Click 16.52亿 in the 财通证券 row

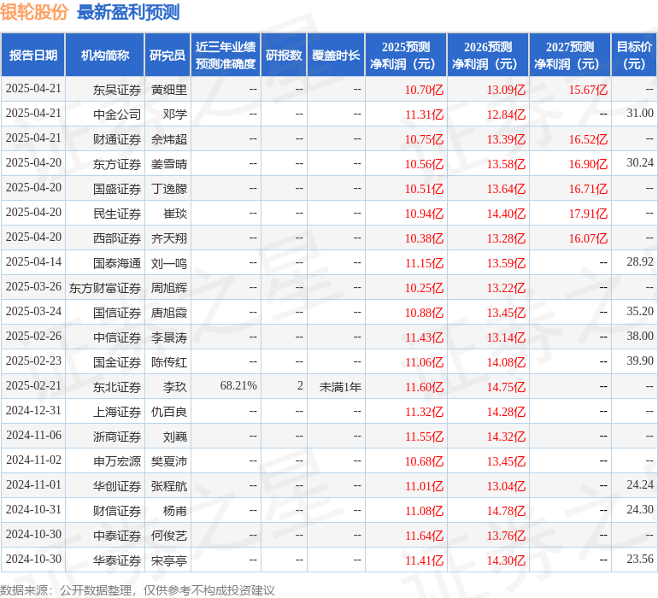click(x=588, y=139)
